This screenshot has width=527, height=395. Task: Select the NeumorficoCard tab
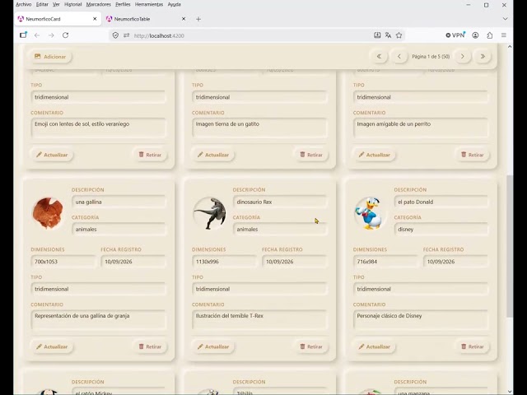(x=58, y=19)
